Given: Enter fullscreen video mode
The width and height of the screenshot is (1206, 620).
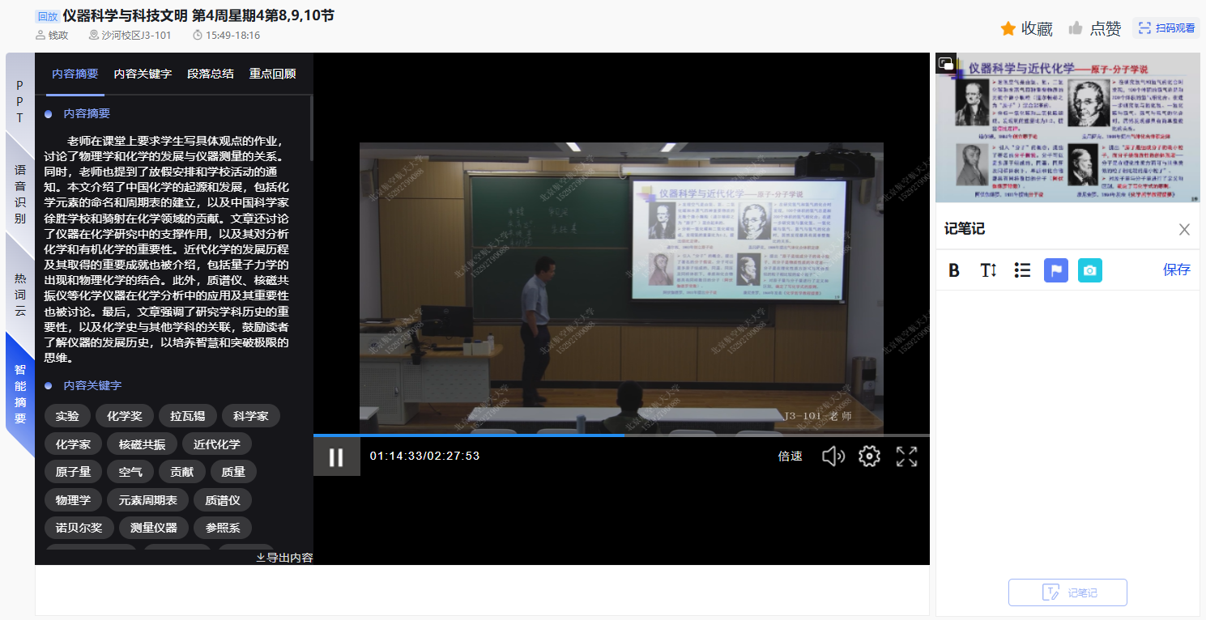Looking at the screenshot, I should click(906, 457).
